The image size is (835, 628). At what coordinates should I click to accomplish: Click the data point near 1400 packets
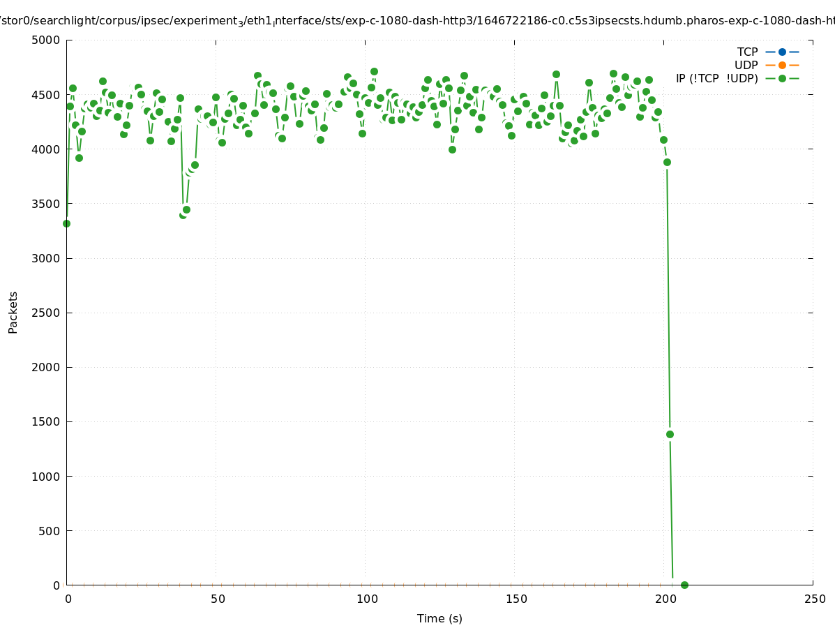pos(670,434)
